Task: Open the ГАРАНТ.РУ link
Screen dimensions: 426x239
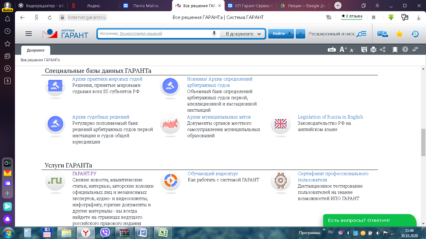Action: 85,174
